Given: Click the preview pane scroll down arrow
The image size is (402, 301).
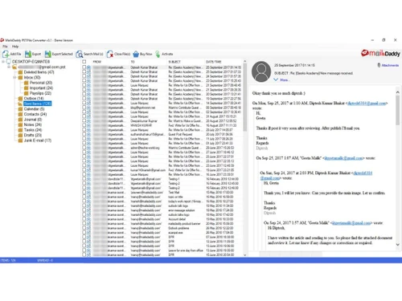Looking at the screenshot, I should pos(397,245).
